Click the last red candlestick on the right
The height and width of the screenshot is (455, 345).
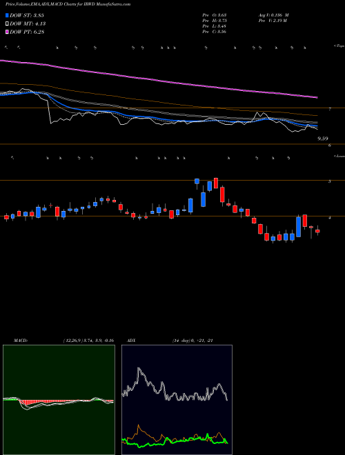pos(317,231)
